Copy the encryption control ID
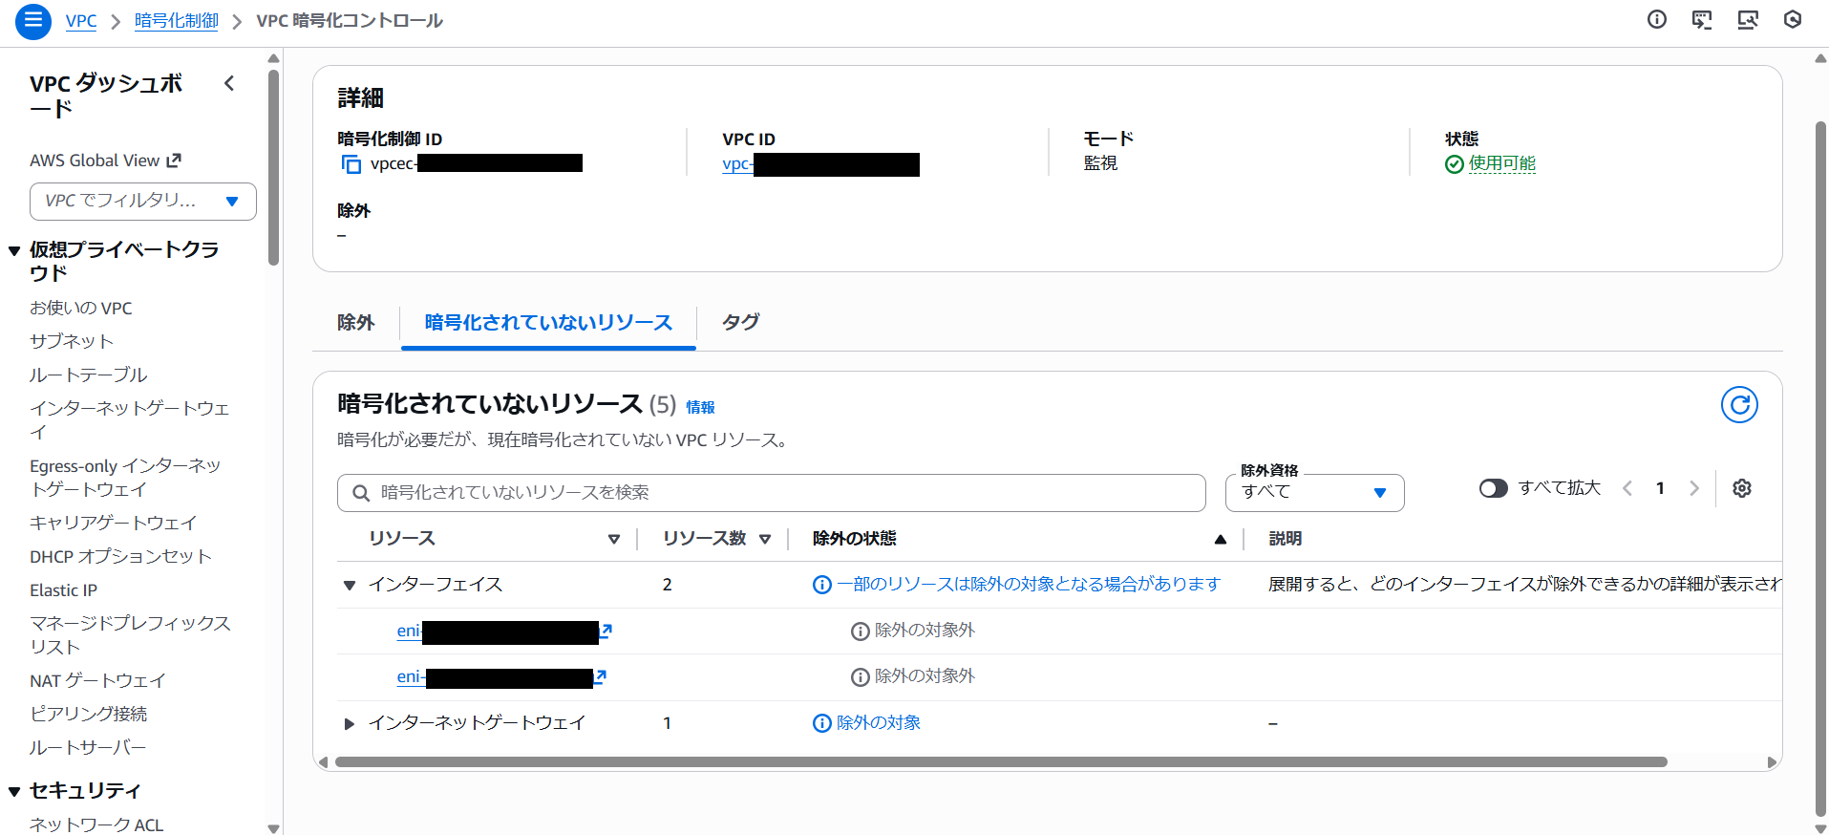This screenshot has height=835, width=1829. click(351, 164)
